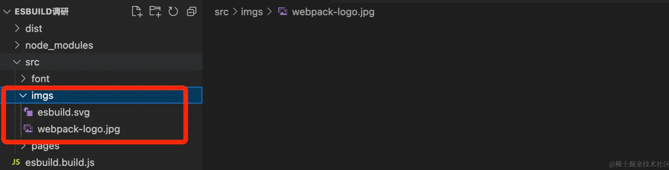Click the src breadcrumb segment
Viewport: 669px width, 170px height.
tap(221, 12)
